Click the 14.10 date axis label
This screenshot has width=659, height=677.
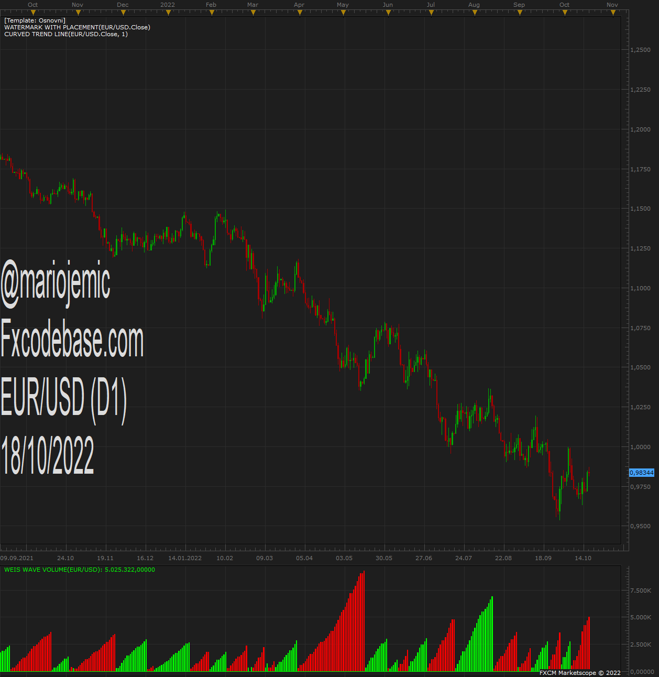tap(583, 558)
